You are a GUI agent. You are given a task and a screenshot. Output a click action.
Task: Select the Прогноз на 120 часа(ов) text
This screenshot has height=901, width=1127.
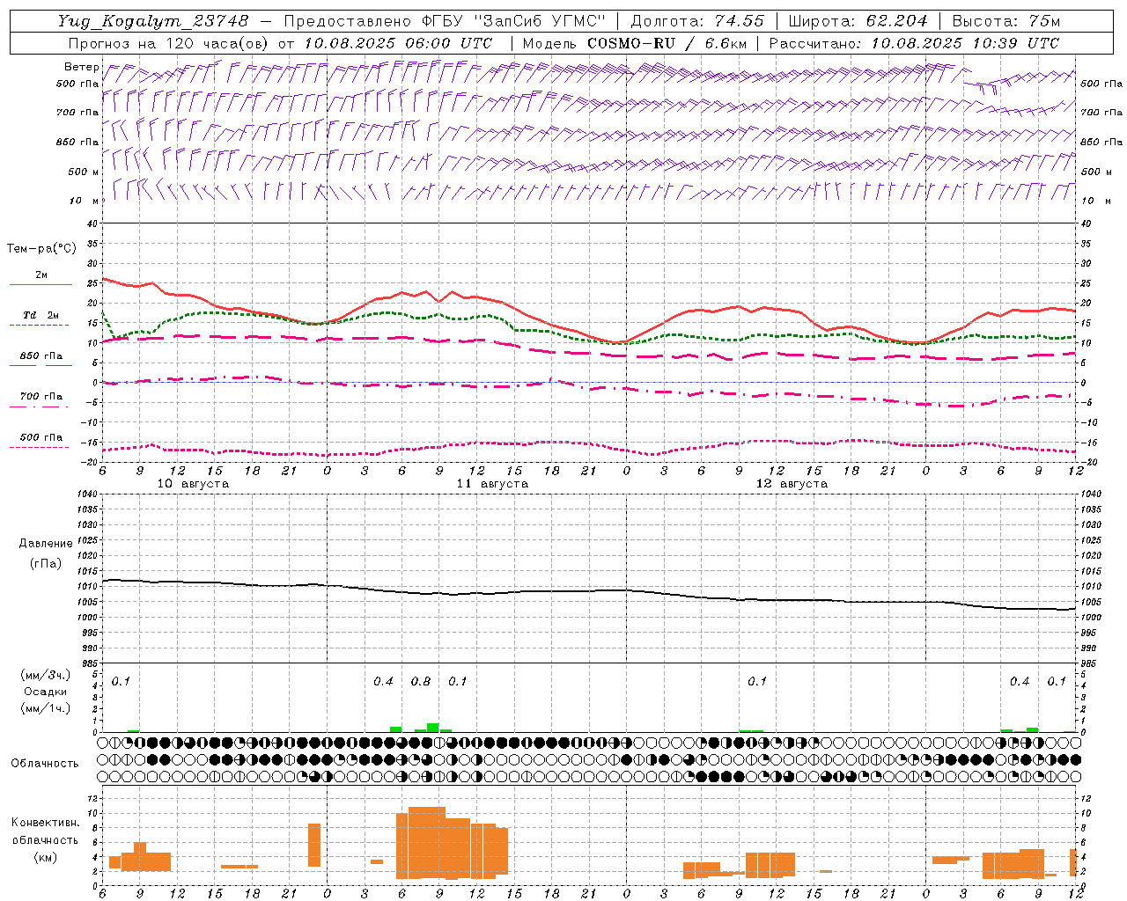pos(168,43)
